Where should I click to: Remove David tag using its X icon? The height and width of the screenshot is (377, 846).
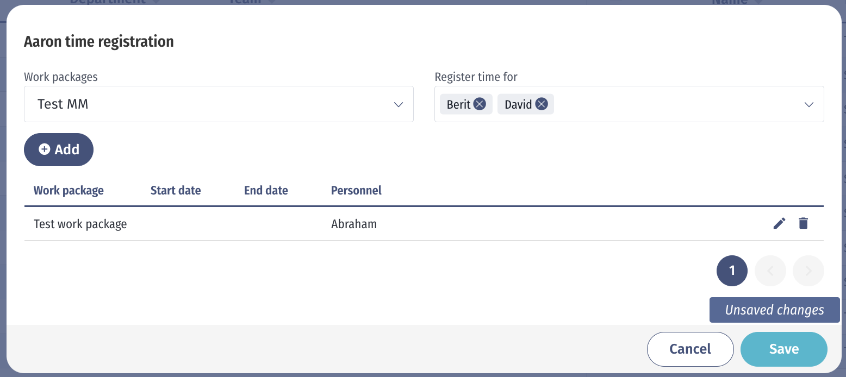(541, 104)
